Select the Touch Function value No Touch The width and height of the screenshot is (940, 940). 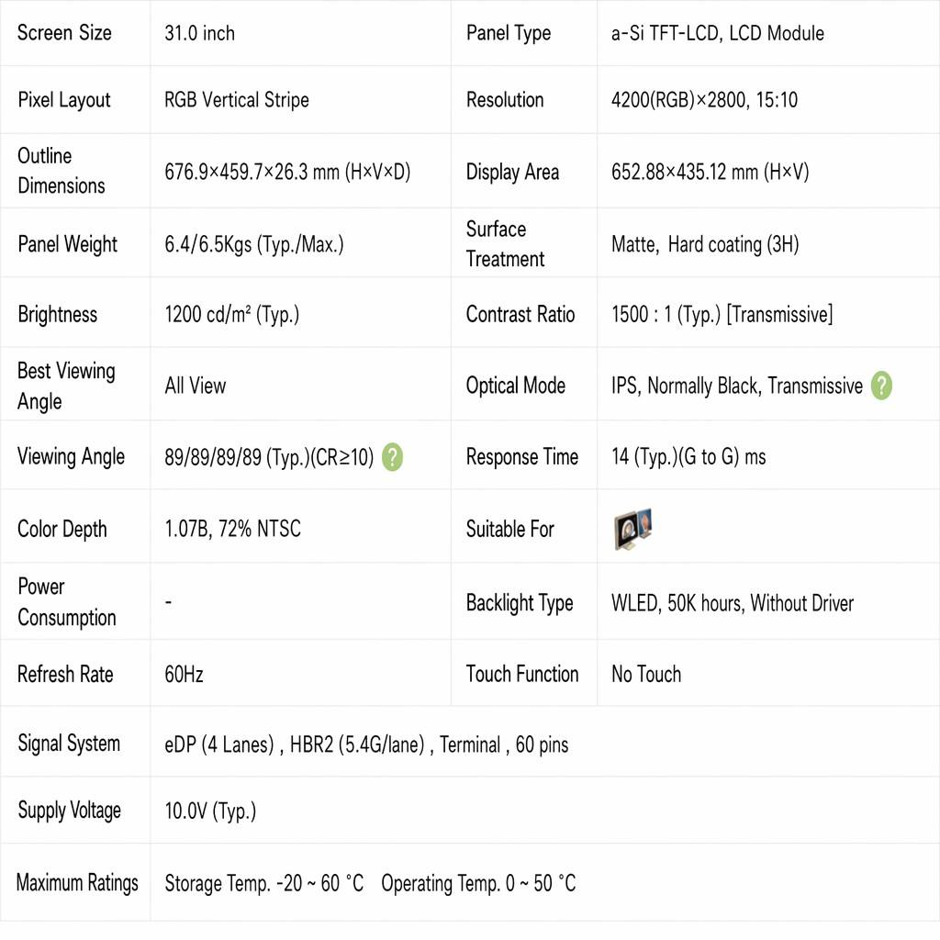(x=646, y=674)
